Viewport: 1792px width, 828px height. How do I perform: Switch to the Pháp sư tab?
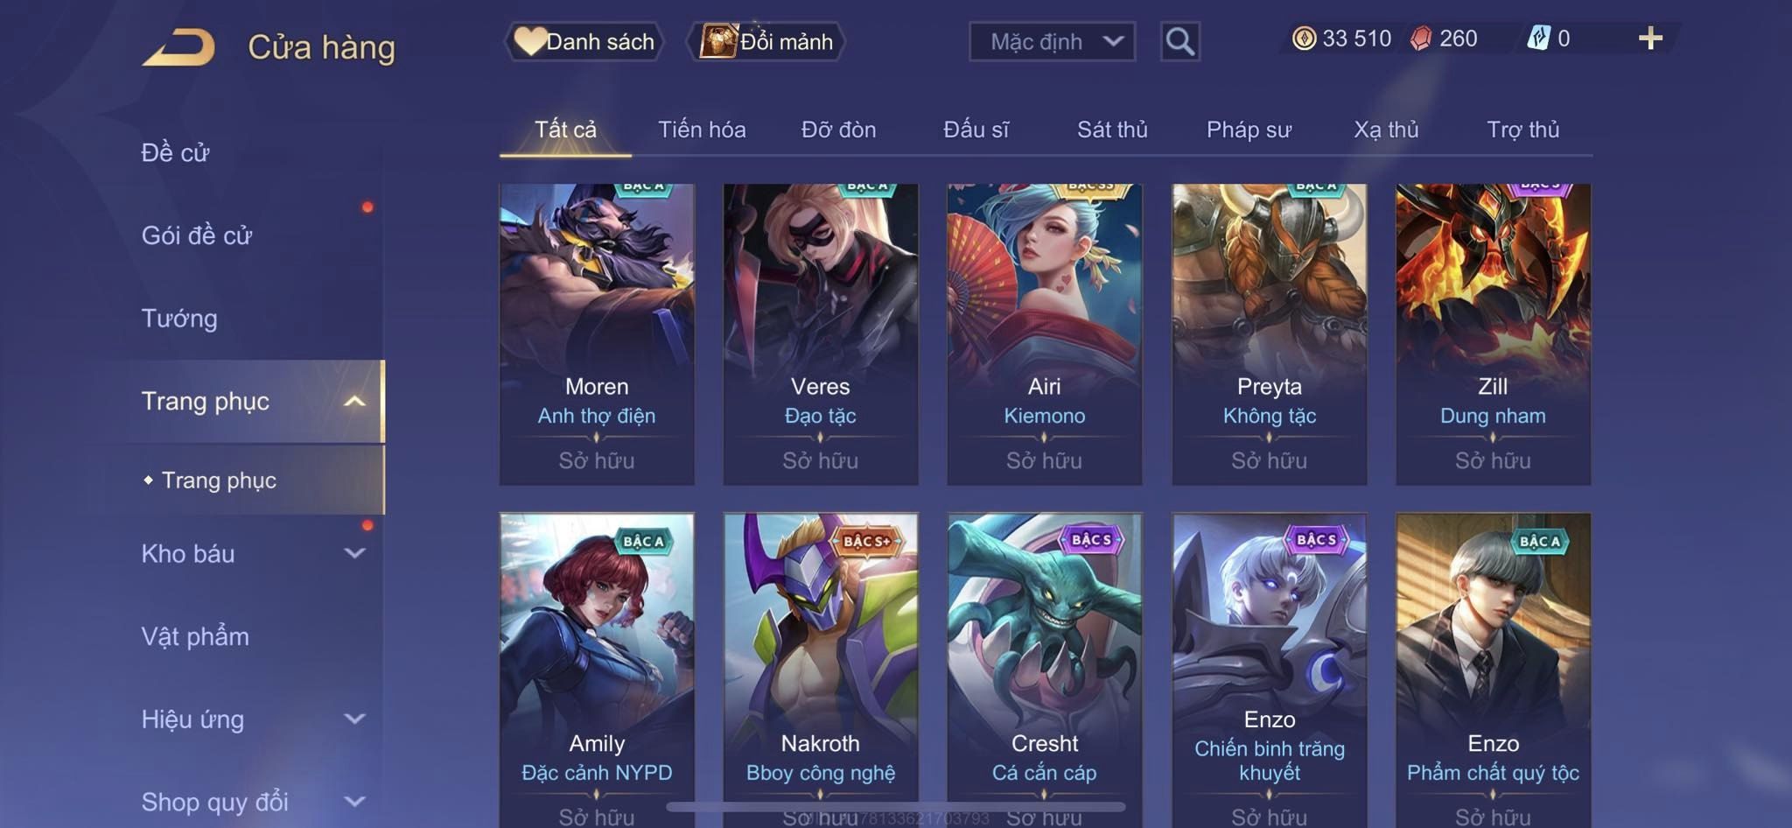click(x=1249, y=130)
